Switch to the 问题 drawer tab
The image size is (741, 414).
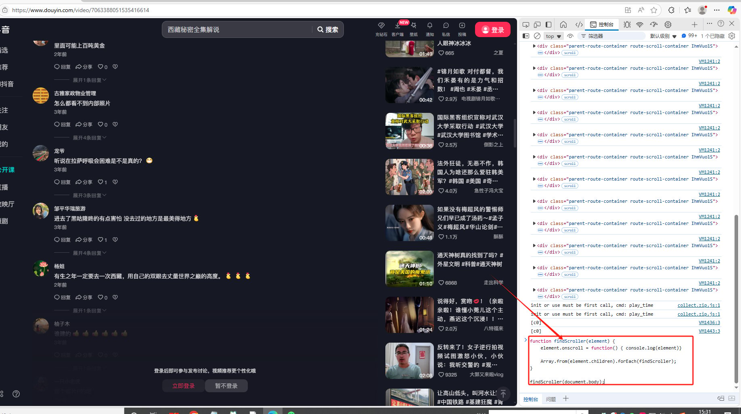[551, 399]
